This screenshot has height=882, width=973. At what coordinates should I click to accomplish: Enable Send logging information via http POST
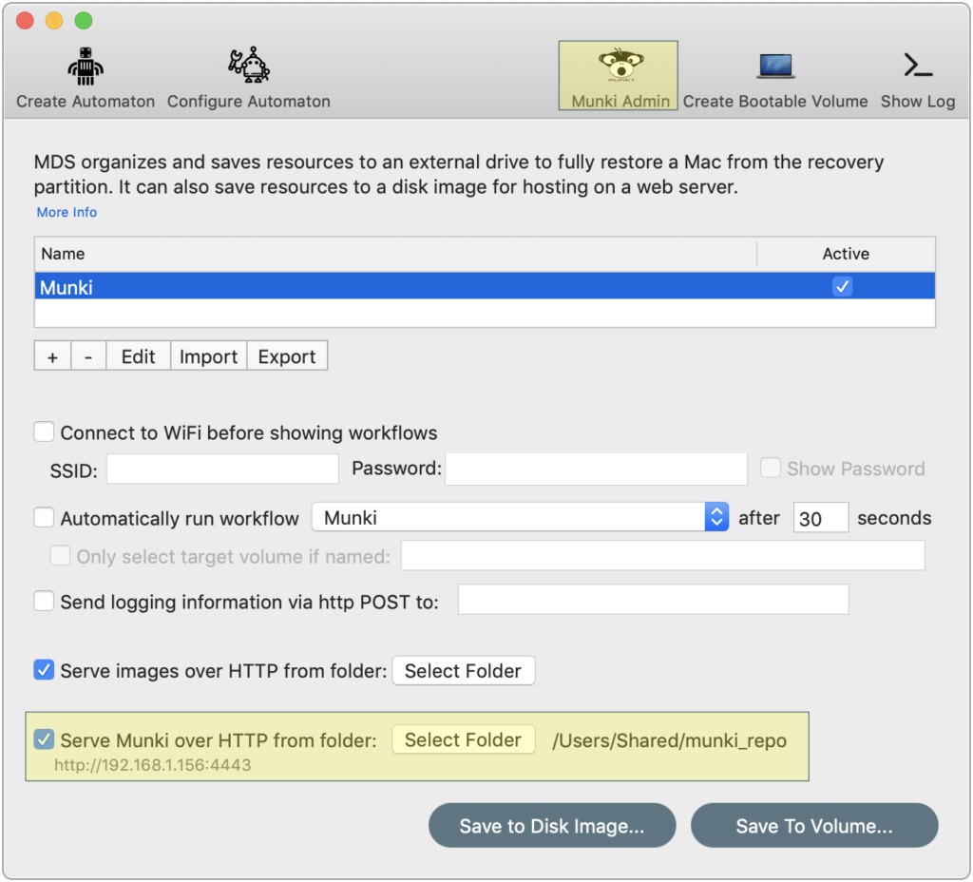point(44,601)
